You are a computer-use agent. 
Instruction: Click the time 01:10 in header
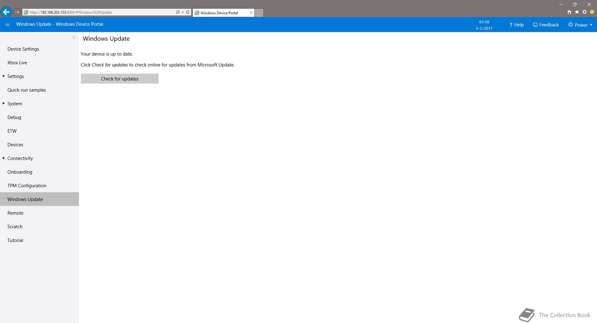[484, 22]
